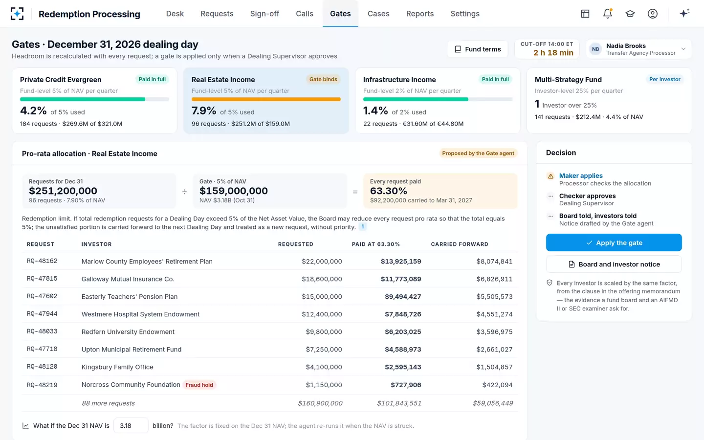Click the cut-off countdown 2 h 18 min
Viewport: 704px width, 440px height.
553,53
